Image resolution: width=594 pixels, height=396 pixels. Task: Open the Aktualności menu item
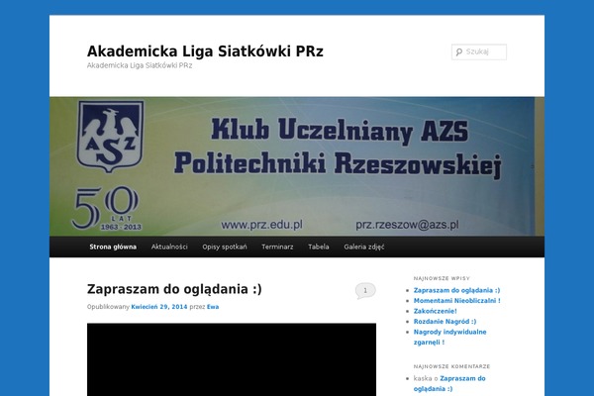coord(169,247)
